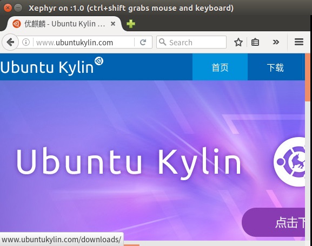
Task: Close the Xephyr window
Action: click(x=8, y=8)
